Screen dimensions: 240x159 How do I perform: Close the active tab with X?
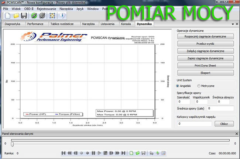(237, 24)
